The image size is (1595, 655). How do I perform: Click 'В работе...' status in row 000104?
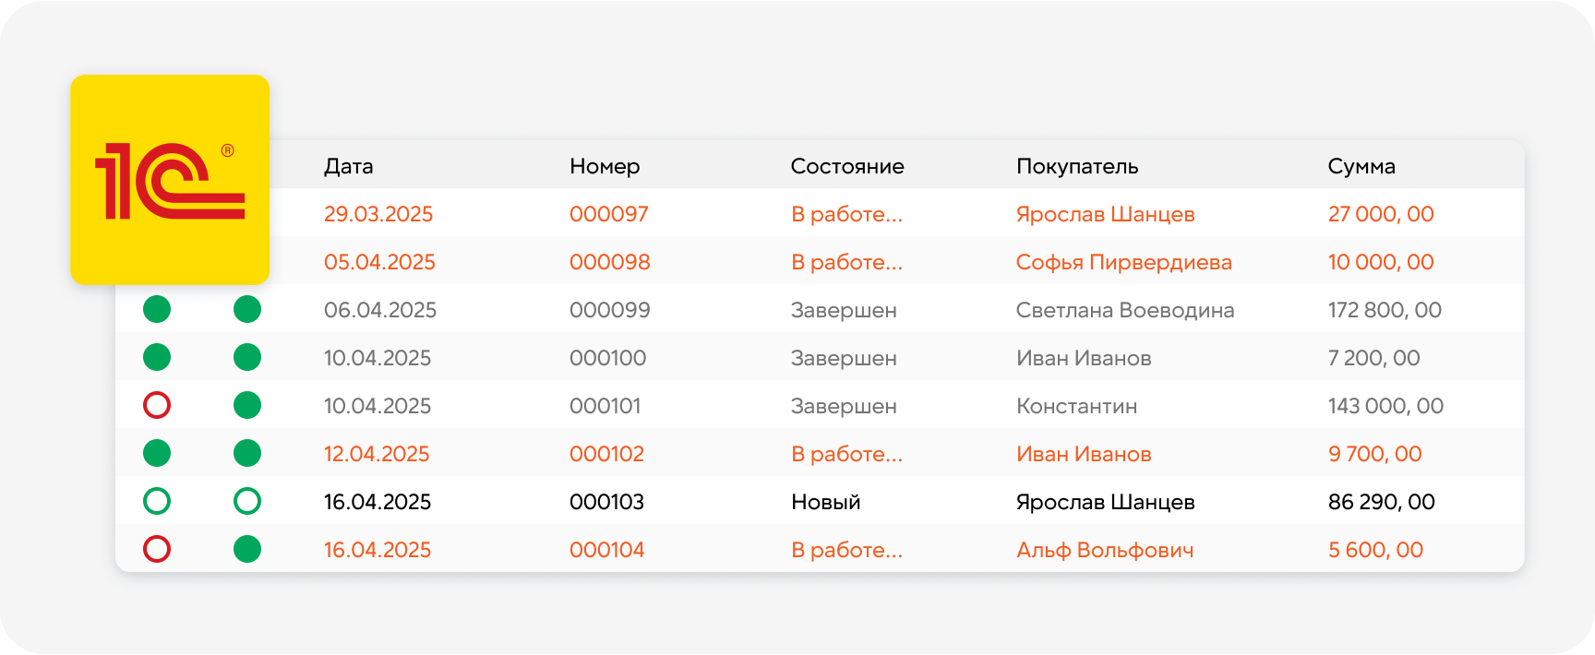[x=847, y=550]
